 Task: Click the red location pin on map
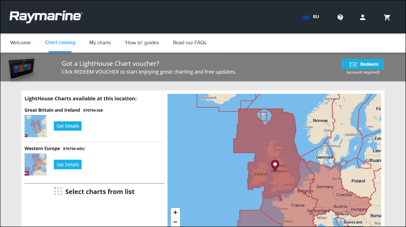tap(275, 165)
